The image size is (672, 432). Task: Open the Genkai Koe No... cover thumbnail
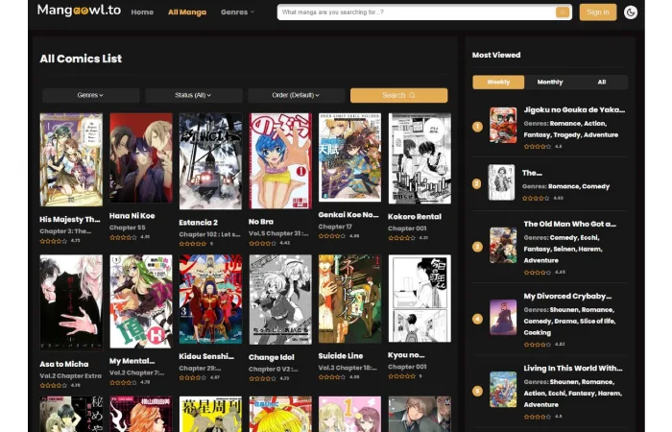click(x=349, y=157)
